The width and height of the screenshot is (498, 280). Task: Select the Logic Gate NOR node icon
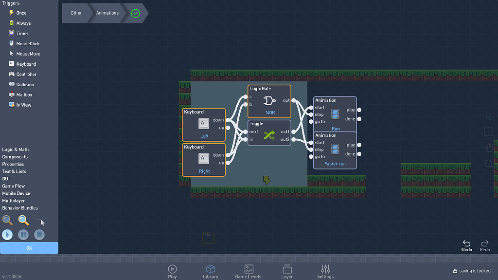click(269, 101)
